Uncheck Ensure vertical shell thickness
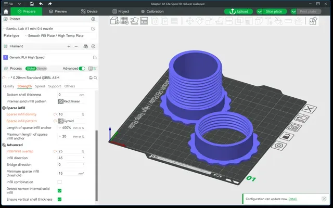 pos(59,199)
